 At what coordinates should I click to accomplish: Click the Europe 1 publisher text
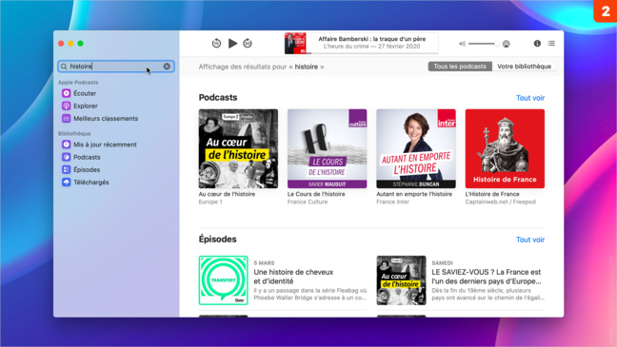point(210,202)
